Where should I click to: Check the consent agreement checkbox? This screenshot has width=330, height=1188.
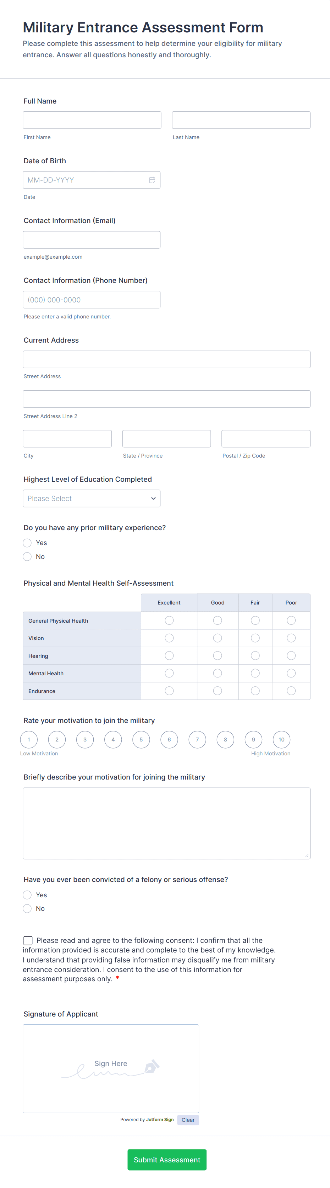pos(28,940)
